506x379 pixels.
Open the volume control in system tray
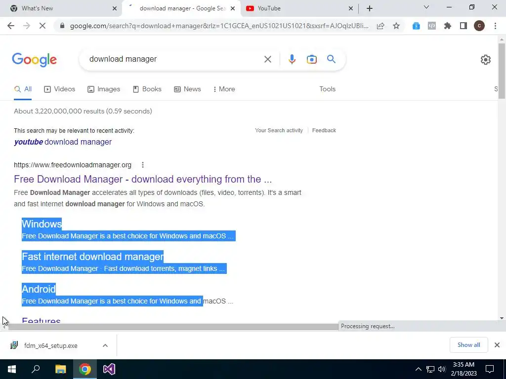pos(442,369)
